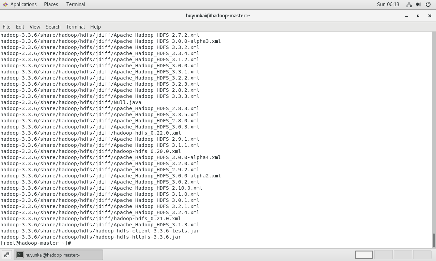Click the Sun 06:13 clock

388,4
